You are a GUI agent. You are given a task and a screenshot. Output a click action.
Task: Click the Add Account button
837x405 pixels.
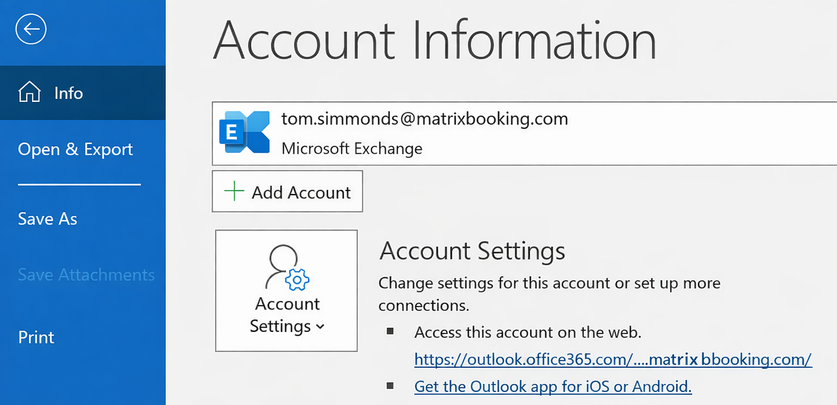coord(287,191)
